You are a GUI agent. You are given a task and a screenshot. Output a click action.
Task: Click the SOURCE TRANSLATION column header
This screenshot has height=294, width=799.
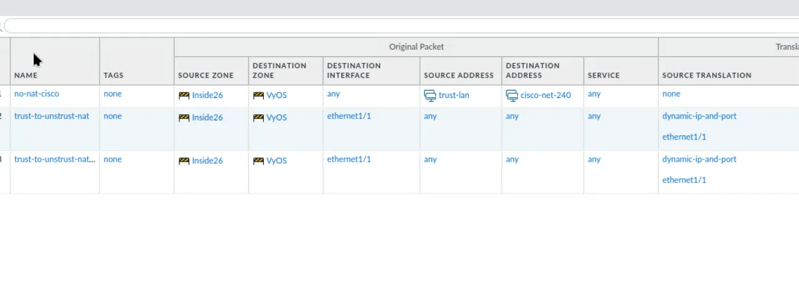click(706, 75)
